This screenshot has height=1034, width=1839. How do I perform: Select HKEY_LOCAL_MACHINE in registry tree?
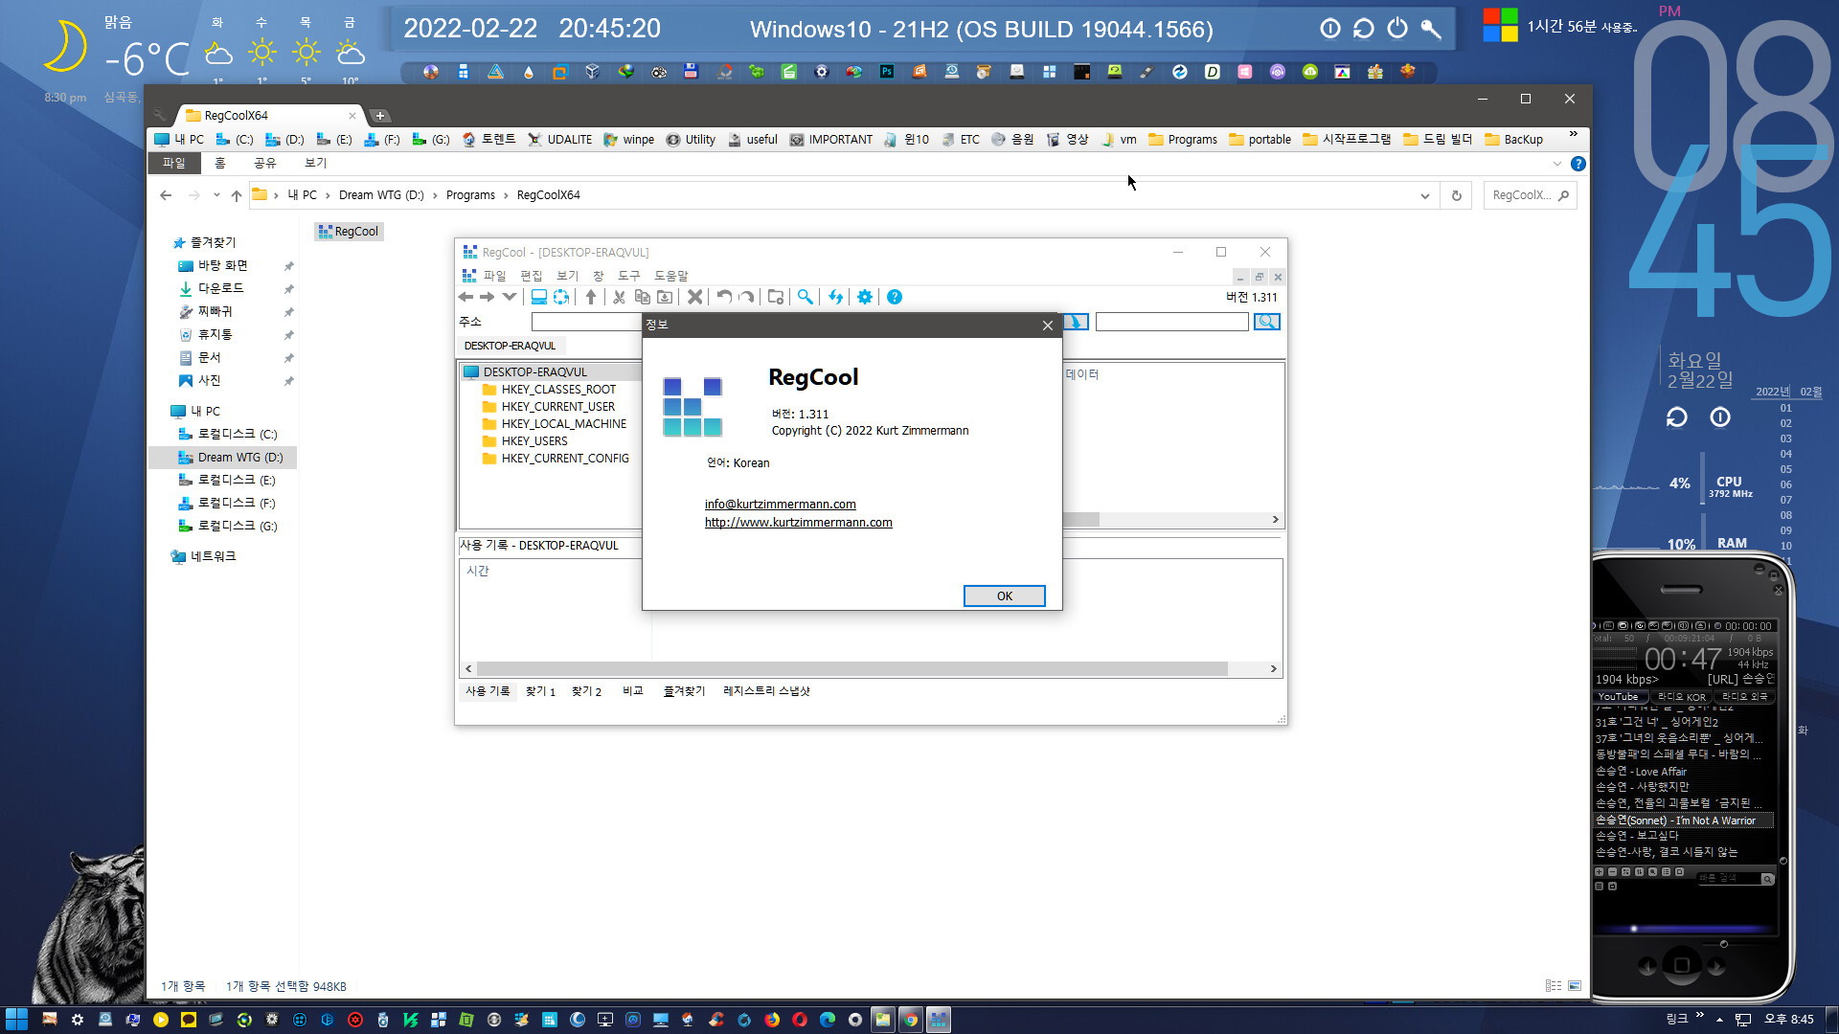[x=564, y=424]
